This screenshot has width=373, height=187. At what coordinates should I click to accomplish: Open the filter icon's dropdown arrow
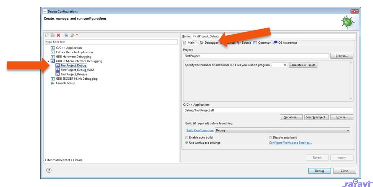[77, 35]
